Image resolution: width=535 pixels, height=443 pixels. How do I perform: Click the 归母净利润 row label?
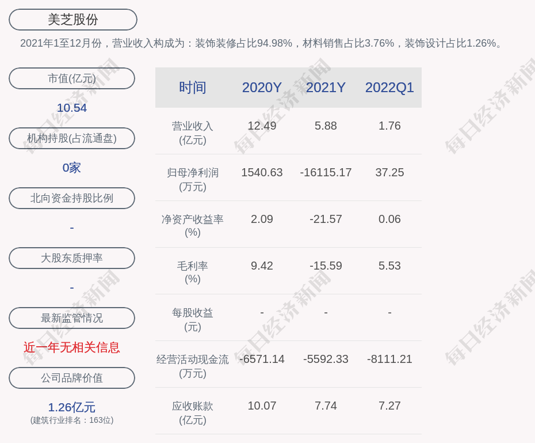[x=193, y=179]
